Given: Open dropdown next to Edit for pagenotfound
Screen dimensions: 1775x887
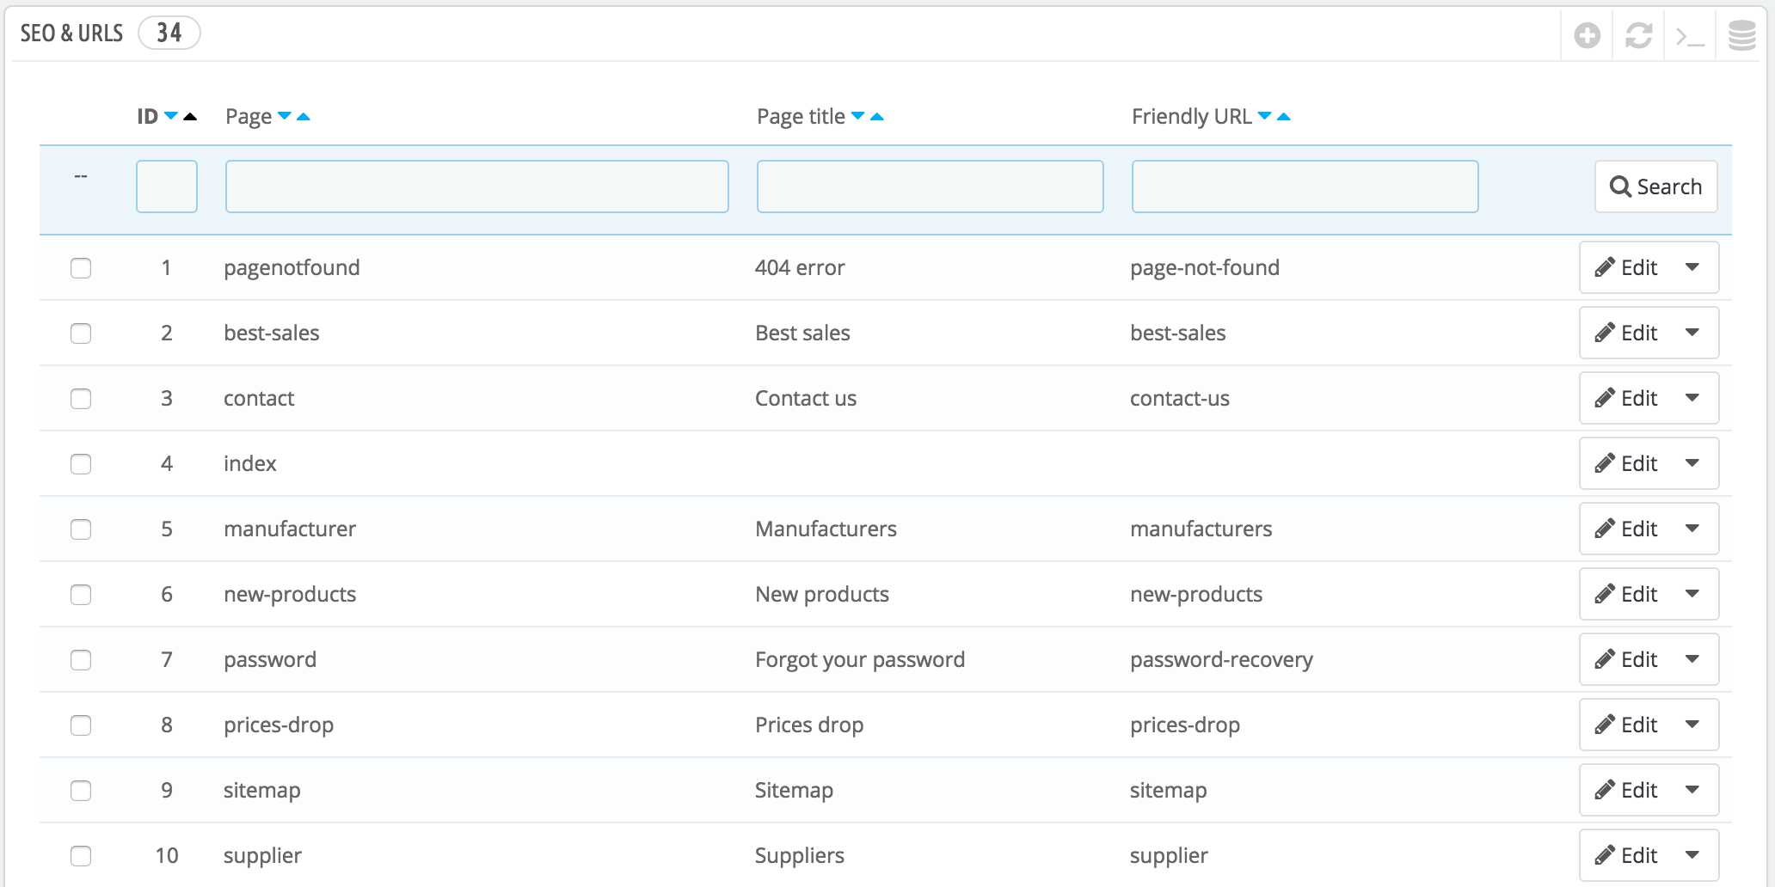Looking at the screenshot, I should tap(1692, 267).
